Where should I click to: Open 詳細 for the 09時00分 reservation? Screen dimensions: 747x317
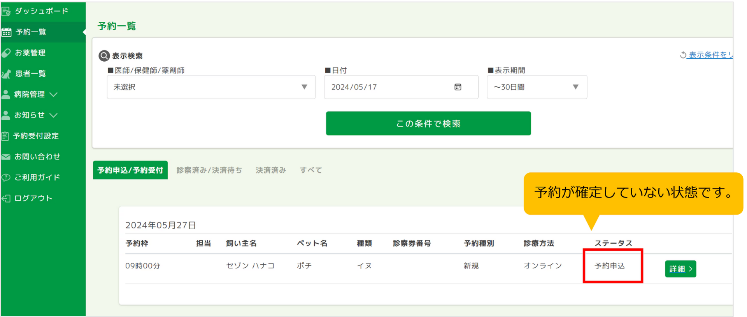(680, 269)
